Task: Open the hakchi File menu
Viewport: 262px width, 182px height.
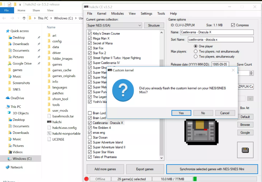Action: tap(89, 14)
